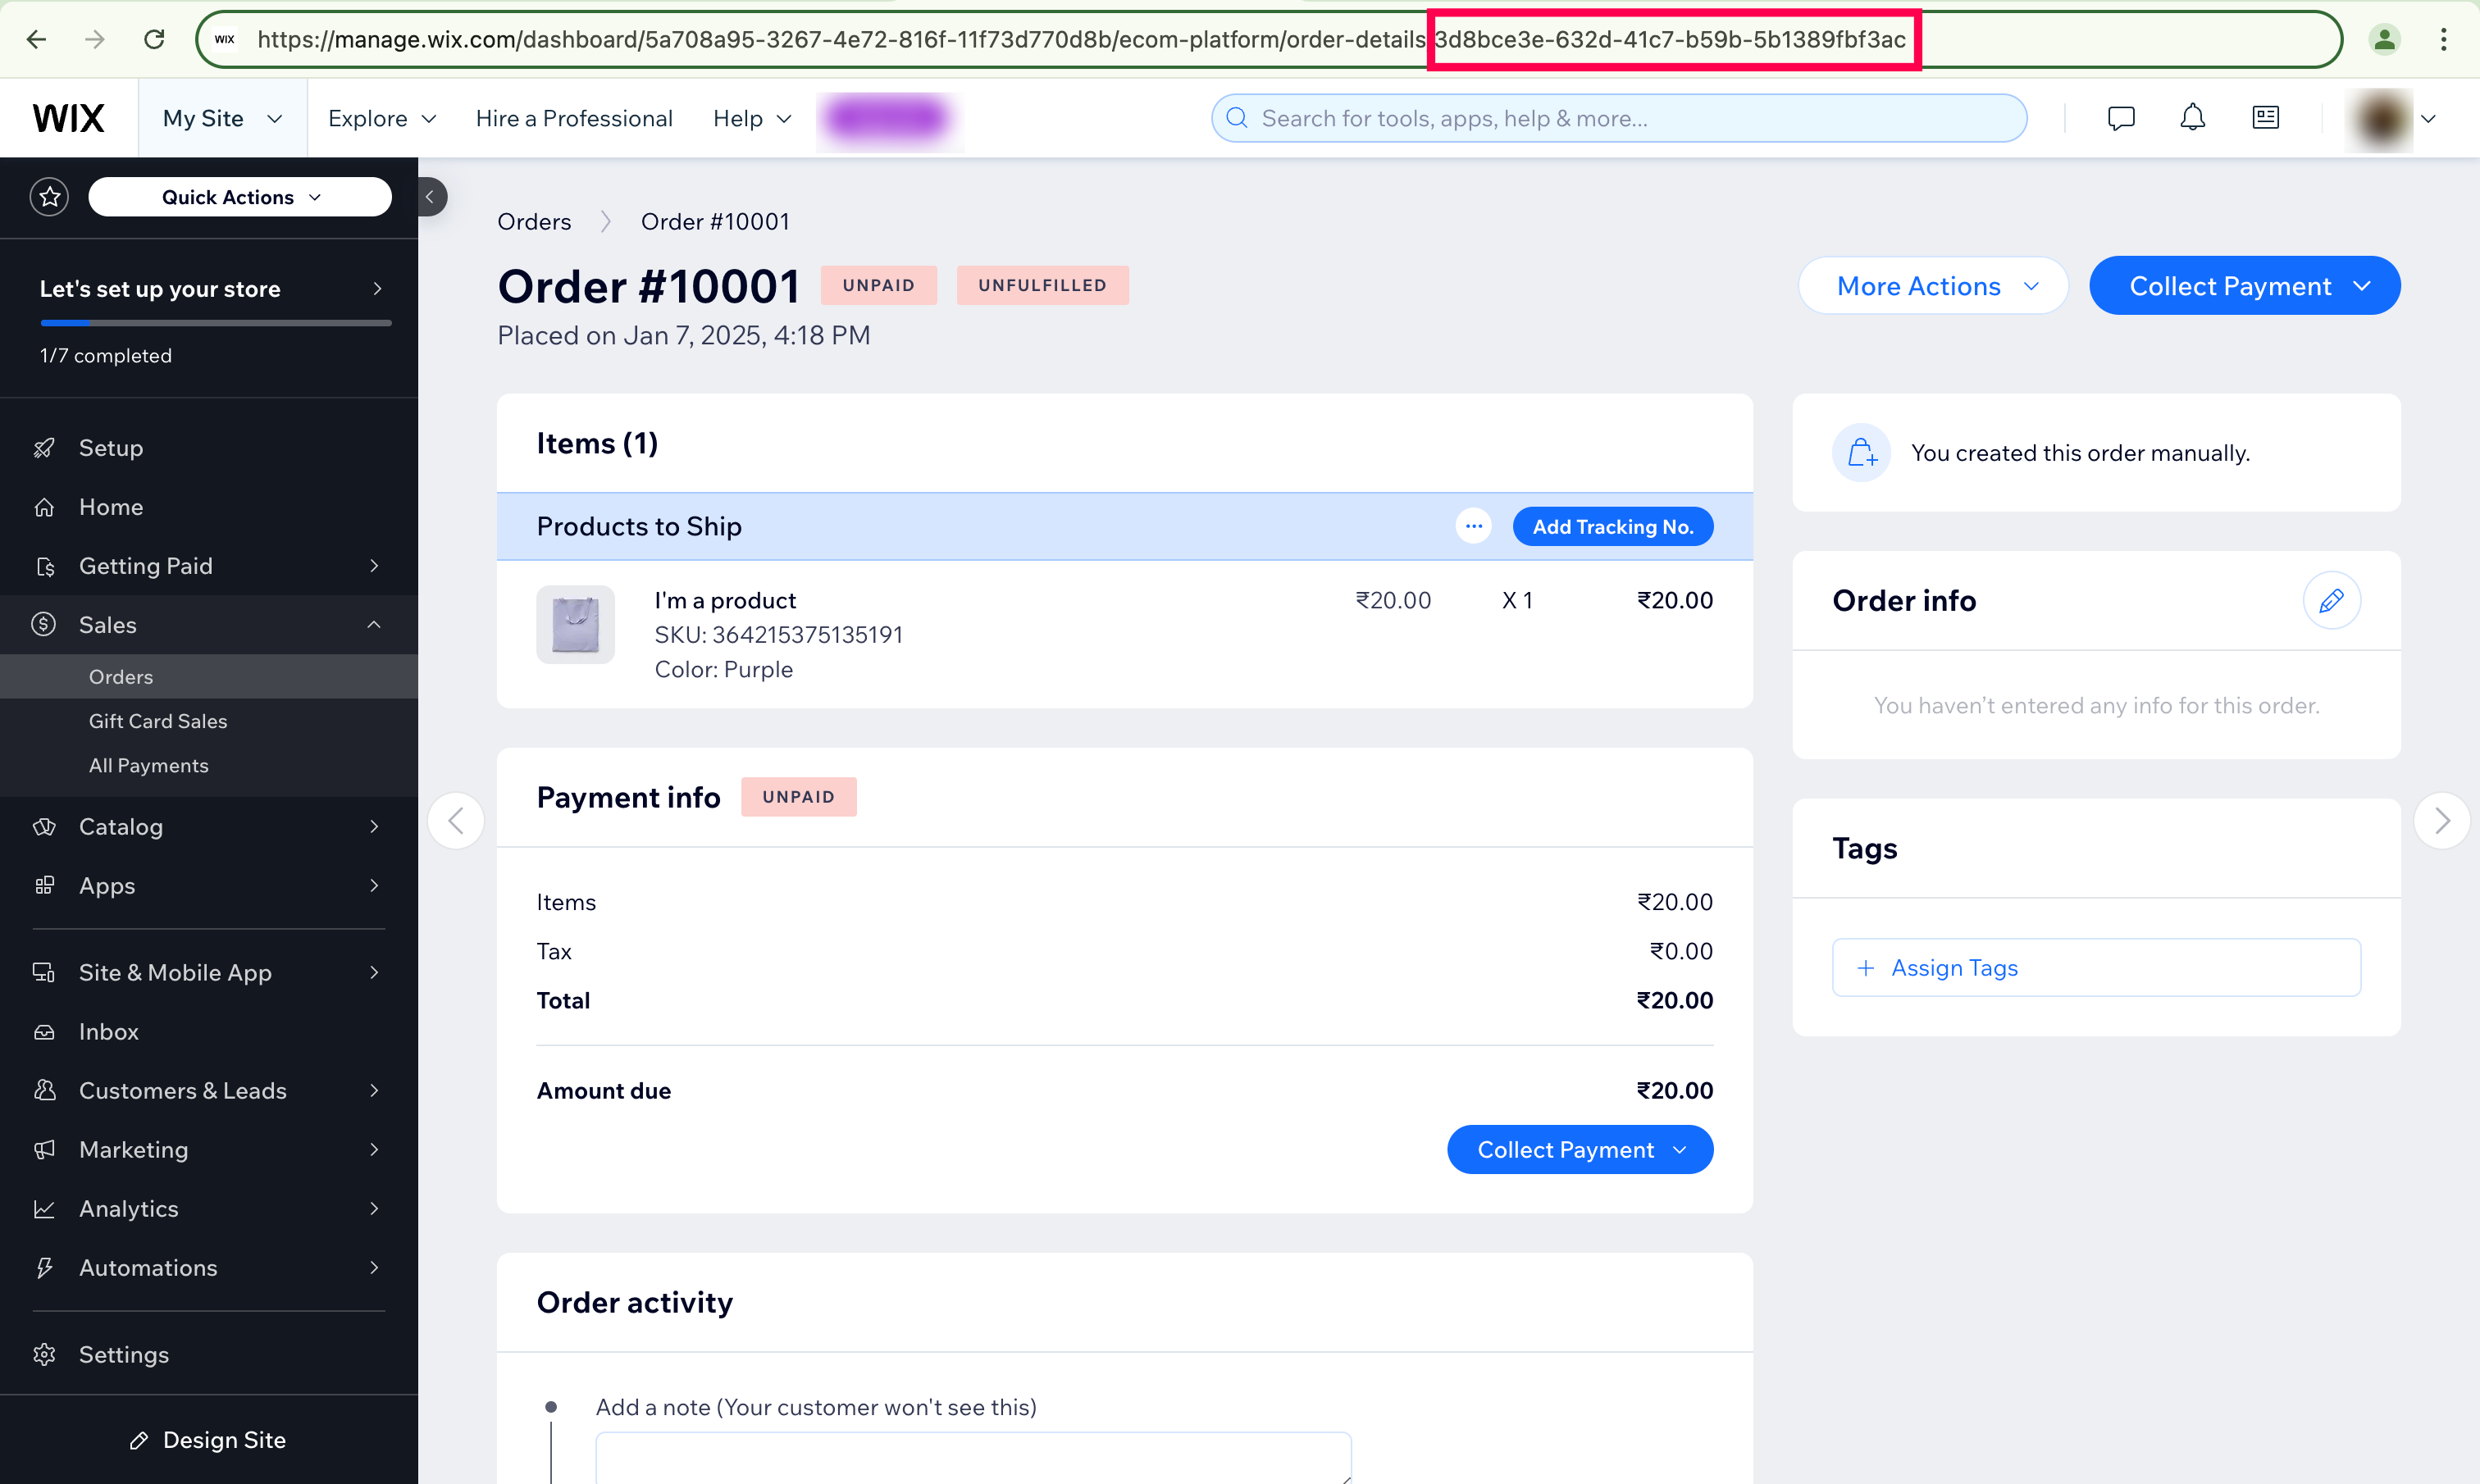Screen dimensions: 2480x1484
Task: Select All Payments under Sales
Action: [x=209, y=765]
